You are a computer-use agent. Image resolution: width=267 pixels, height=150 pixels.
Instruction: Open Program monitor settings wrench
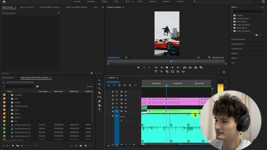pos(209,57)
